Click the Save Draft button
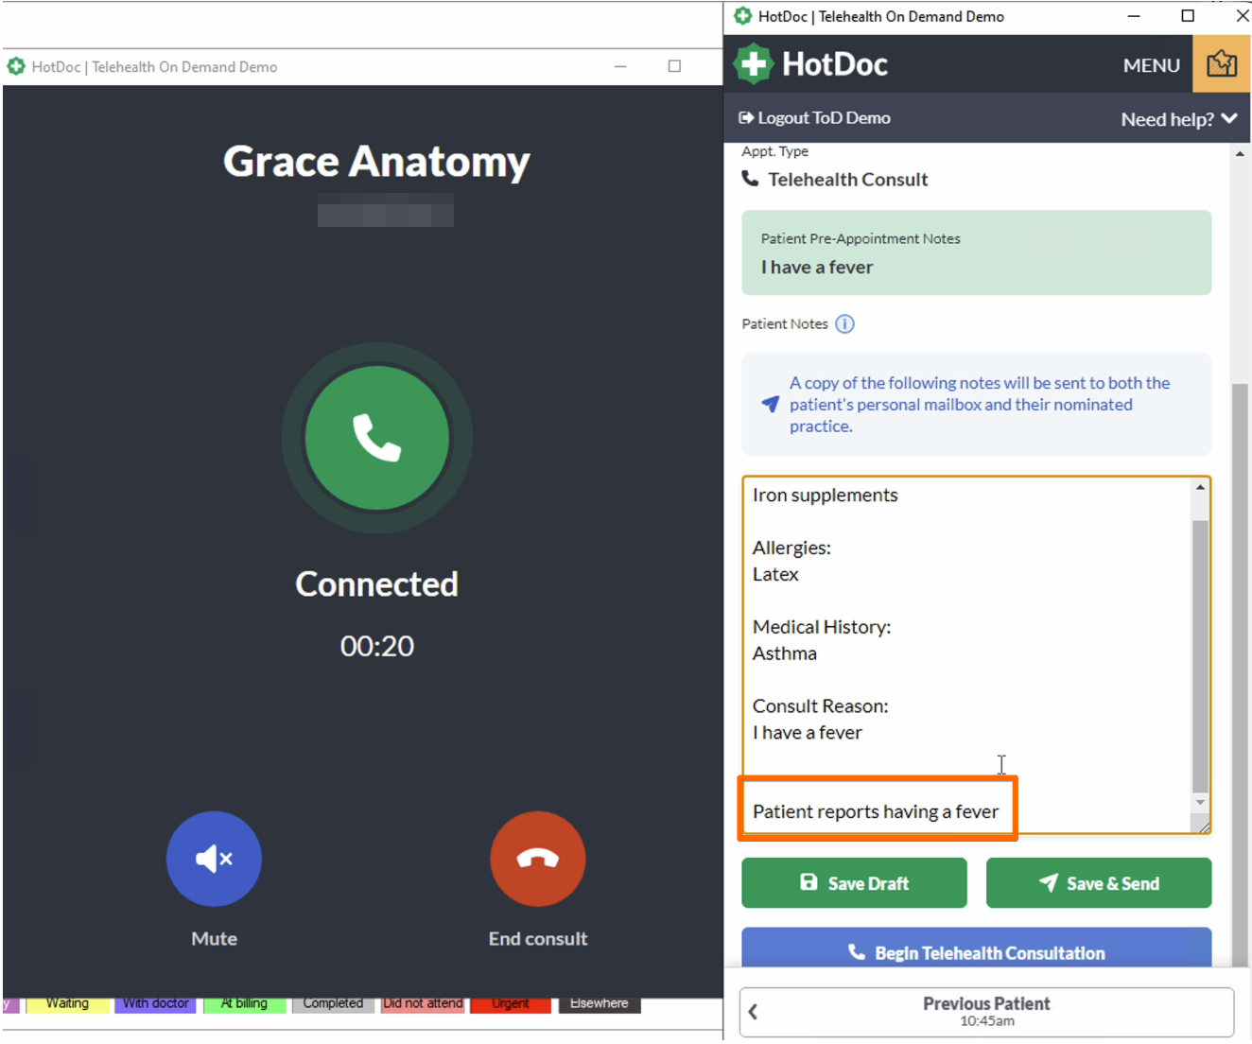The width and height of the screenshot is (1252, 1044). [x=854, y=883]
